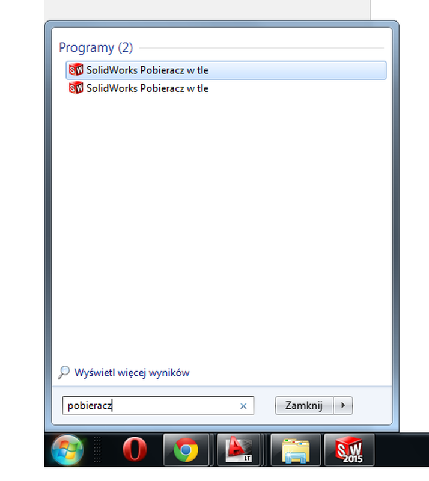Viewport: 429px width, 481px height.
Task: Click the empty taskbar area right of SolidWorks 2015
Action: [x=402, y=450]
